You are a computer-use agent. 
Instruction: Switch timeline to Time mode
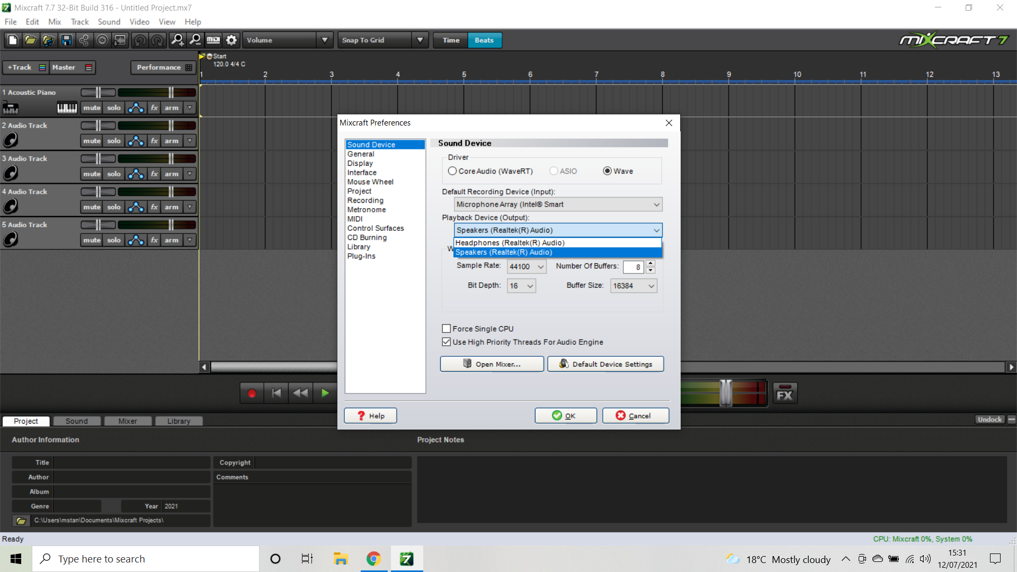pyautogui.click(x=451, y=40)
